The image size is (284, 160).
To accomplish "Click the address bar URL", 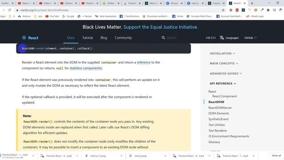I will (x=44, y=10).
